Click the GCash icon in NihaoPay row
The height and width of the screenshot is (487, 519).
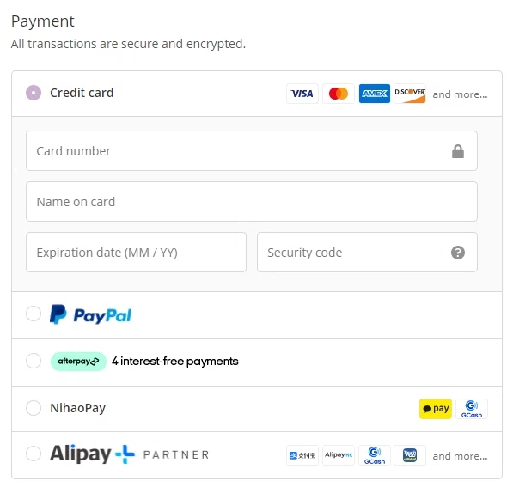point(471,409)
